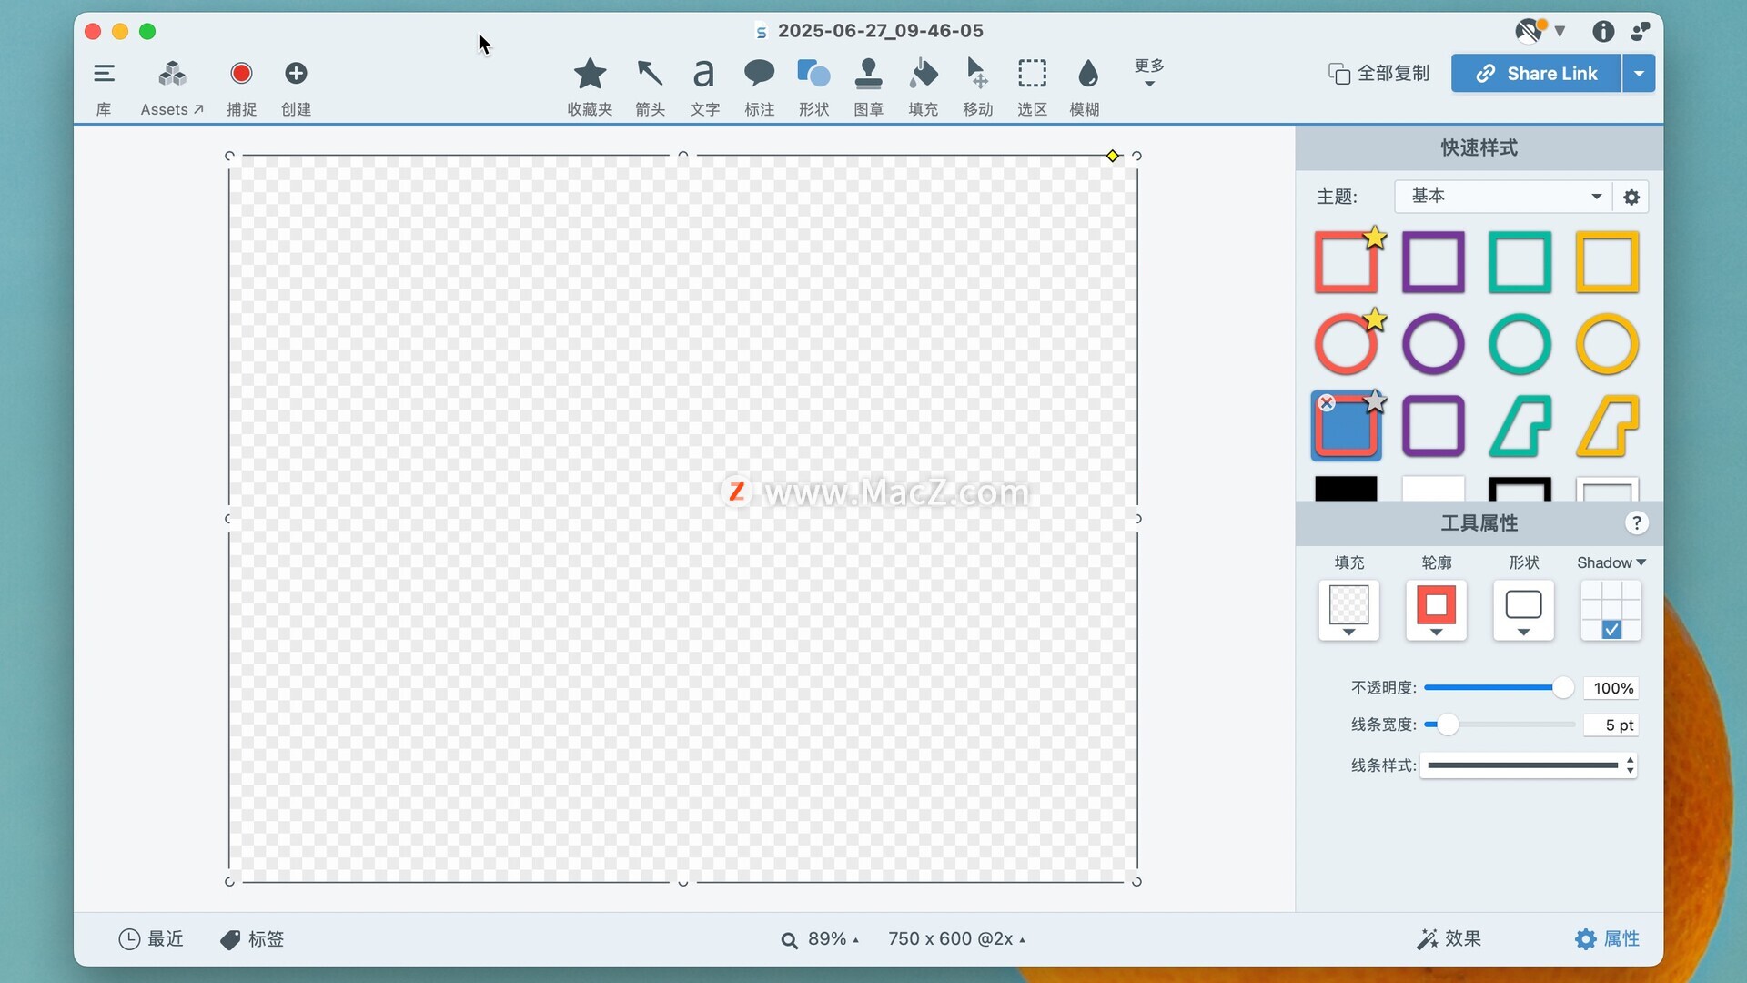Expand the Shadow dropdown label

pyautogui.click(x=1611, y=562)
